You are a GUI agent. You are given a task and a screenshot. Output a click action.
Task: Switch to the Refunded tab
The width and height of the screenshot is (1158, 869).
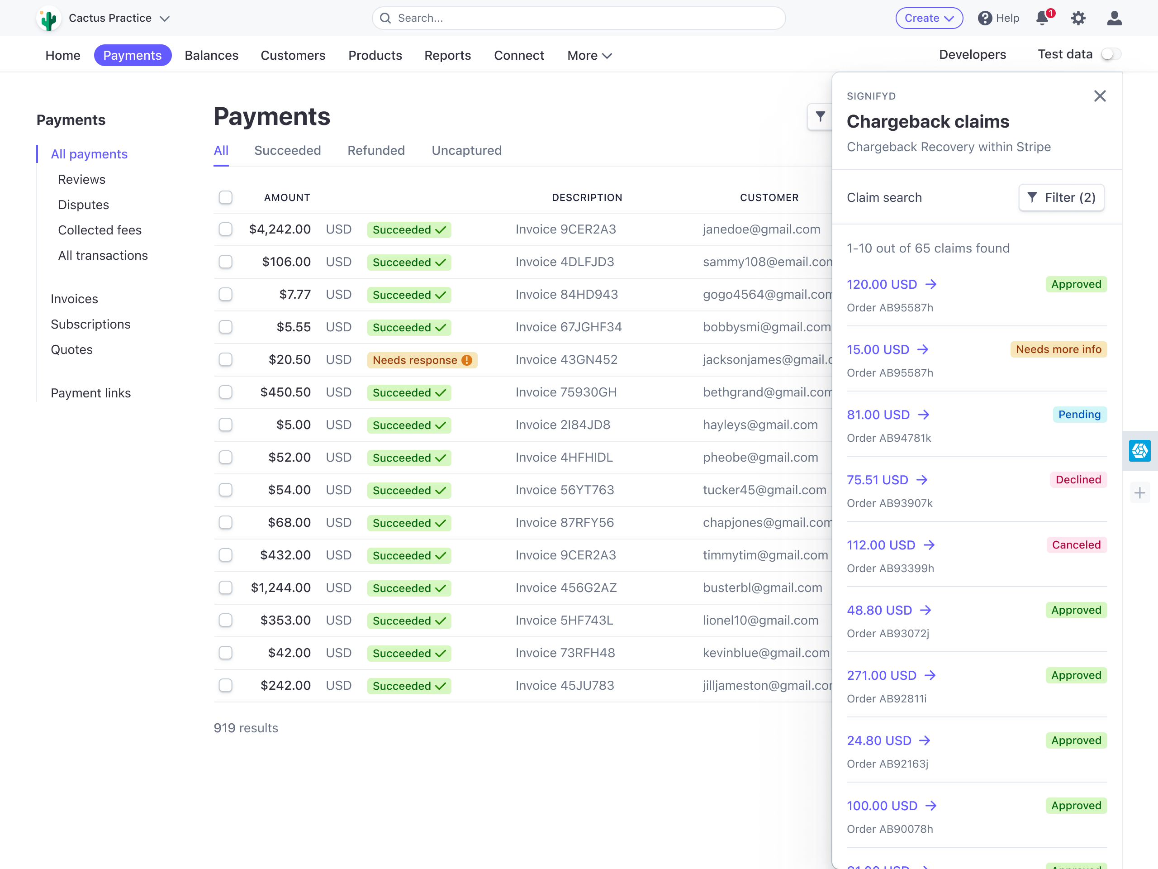point(376,151)
